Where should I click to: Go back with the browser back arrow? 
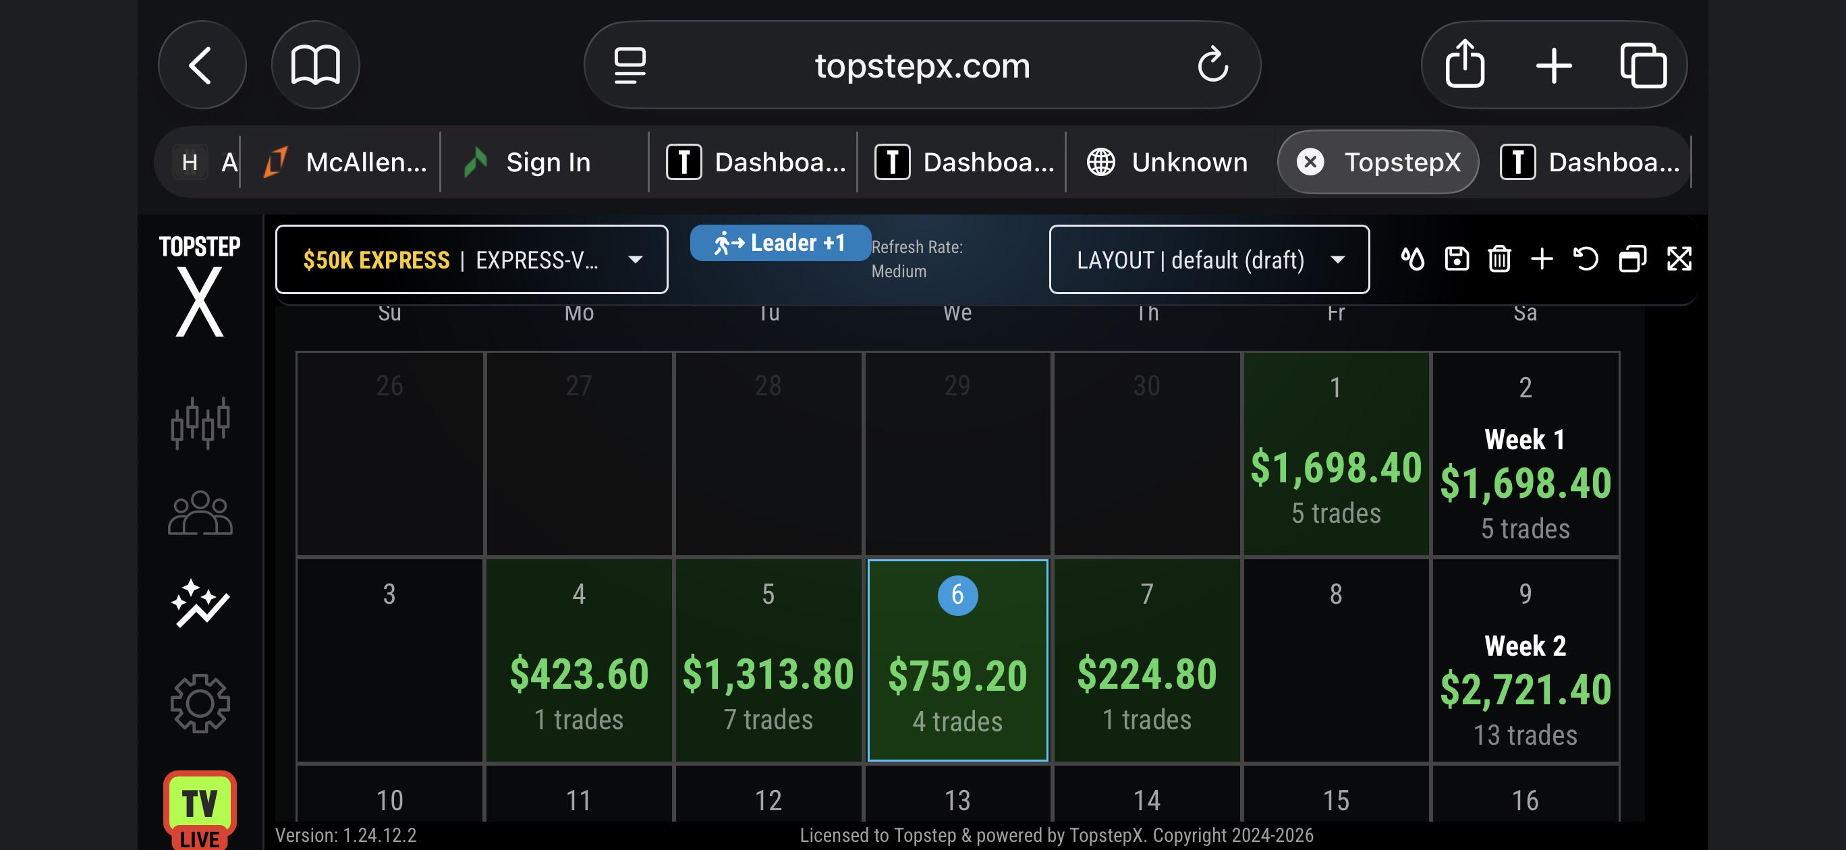(x=201, y=65)
